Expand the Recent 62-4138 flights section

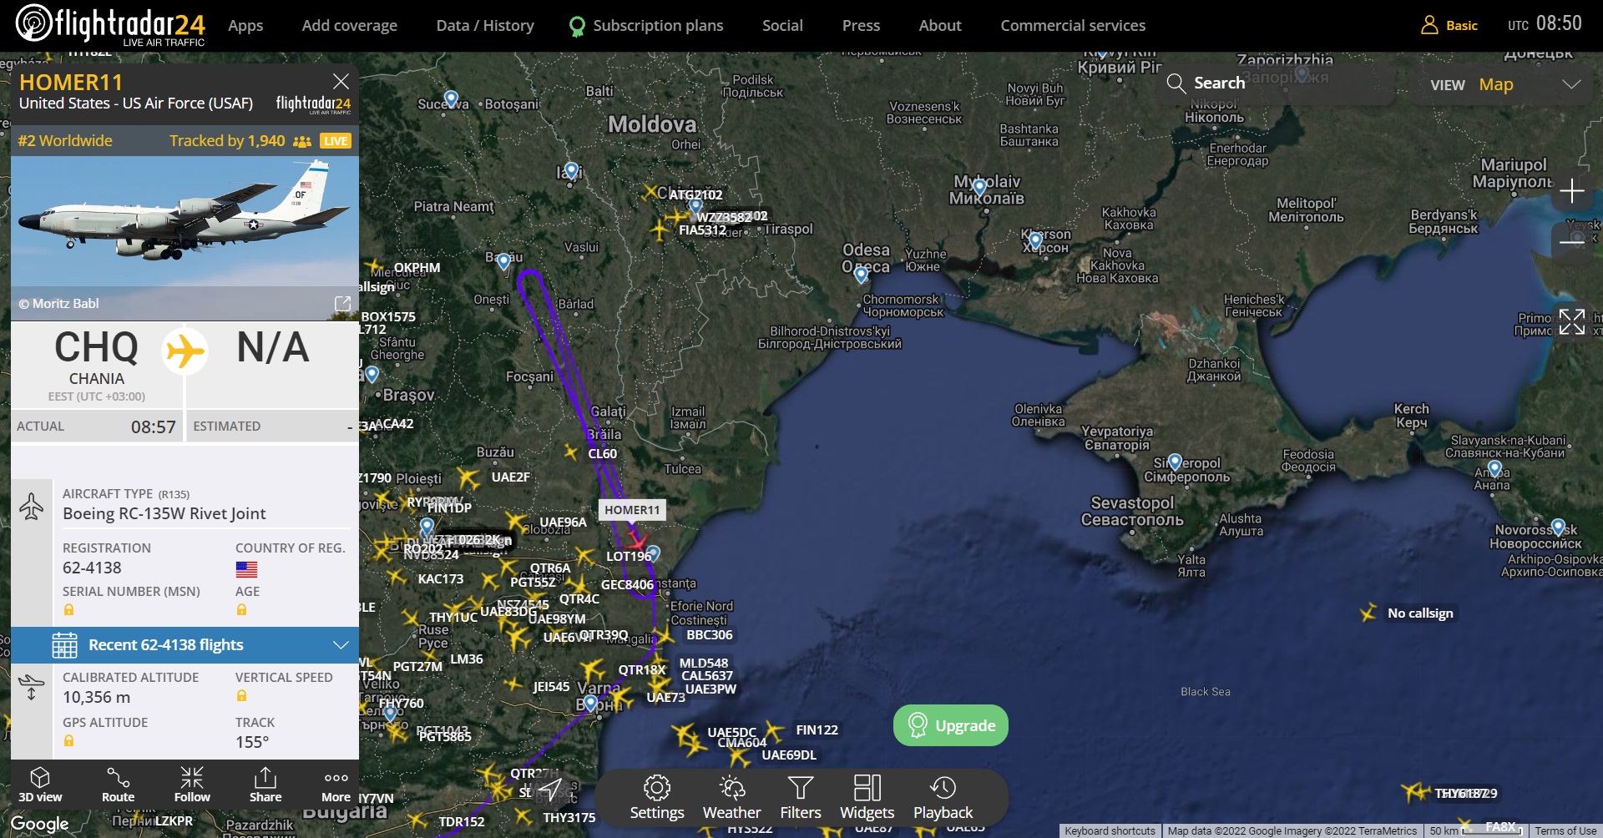[185, 644]
